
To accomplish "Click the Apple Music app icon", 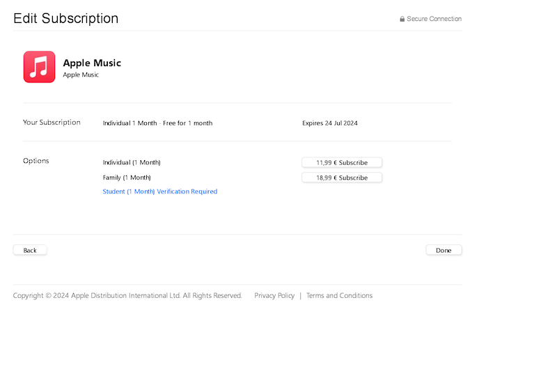I will (39, 67).
